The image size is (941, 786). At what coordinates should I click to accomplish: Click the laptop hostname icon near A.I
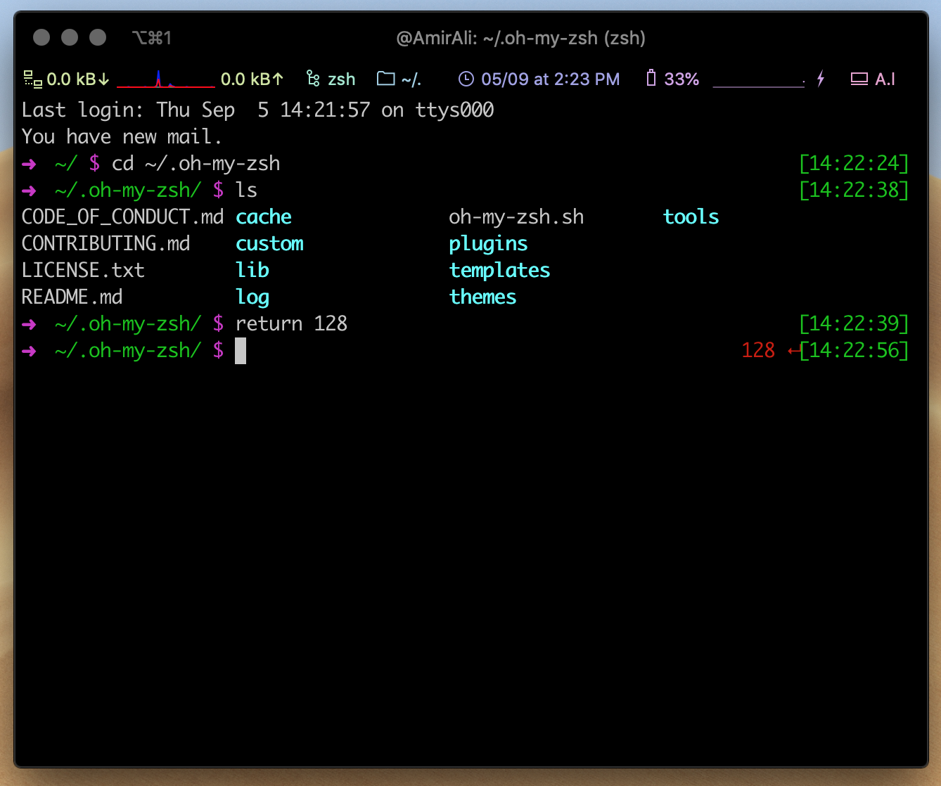click(859, 79)
